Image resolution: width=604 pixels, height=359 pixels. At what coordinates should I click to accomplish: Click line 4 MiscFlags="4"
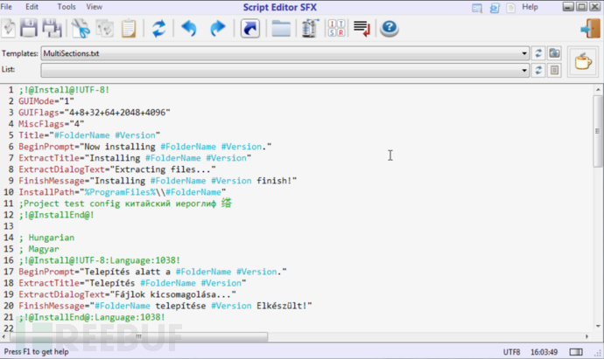click(x=52, y=124)
